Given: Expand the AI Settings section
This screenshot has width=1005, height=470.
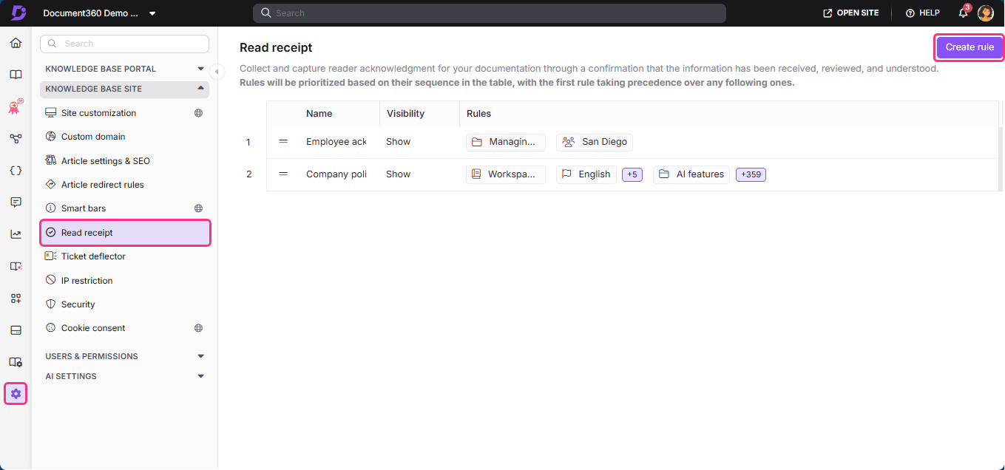Looking at the screenshot, I should coord(200,375).
